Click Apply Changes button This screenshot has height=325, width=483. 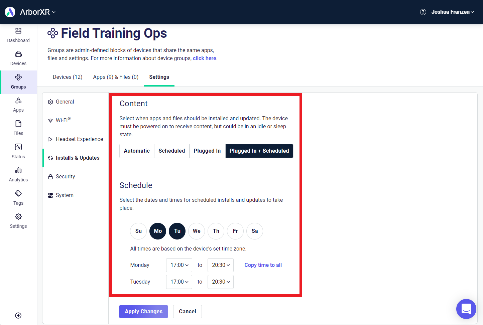(x=144, y=312)
